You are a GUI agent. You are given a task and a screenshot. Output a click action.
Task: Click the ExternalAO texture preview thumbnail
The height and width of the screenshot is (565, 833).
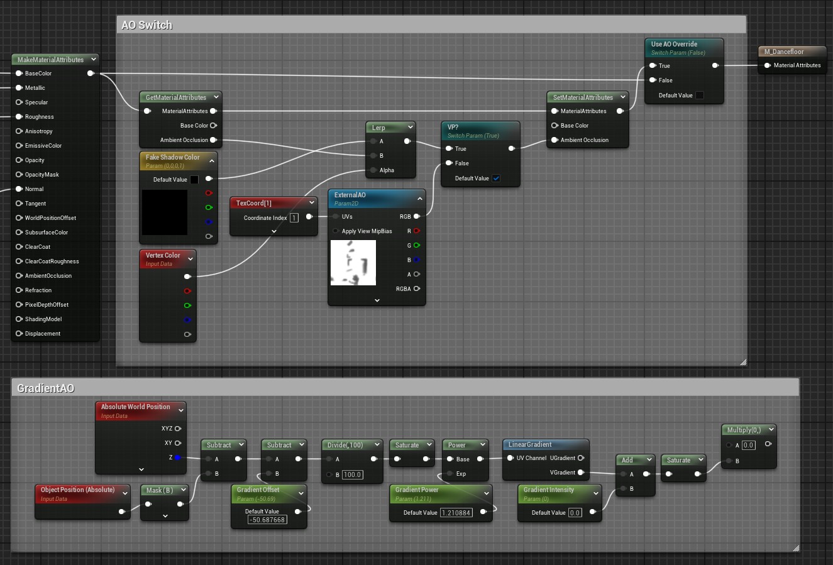pyautogui.click(x=353, y=263)
